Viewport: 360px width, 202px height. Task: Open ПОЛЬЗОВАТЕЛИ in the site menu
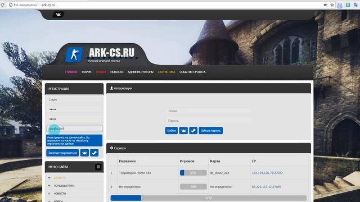[x=64, y=186]
